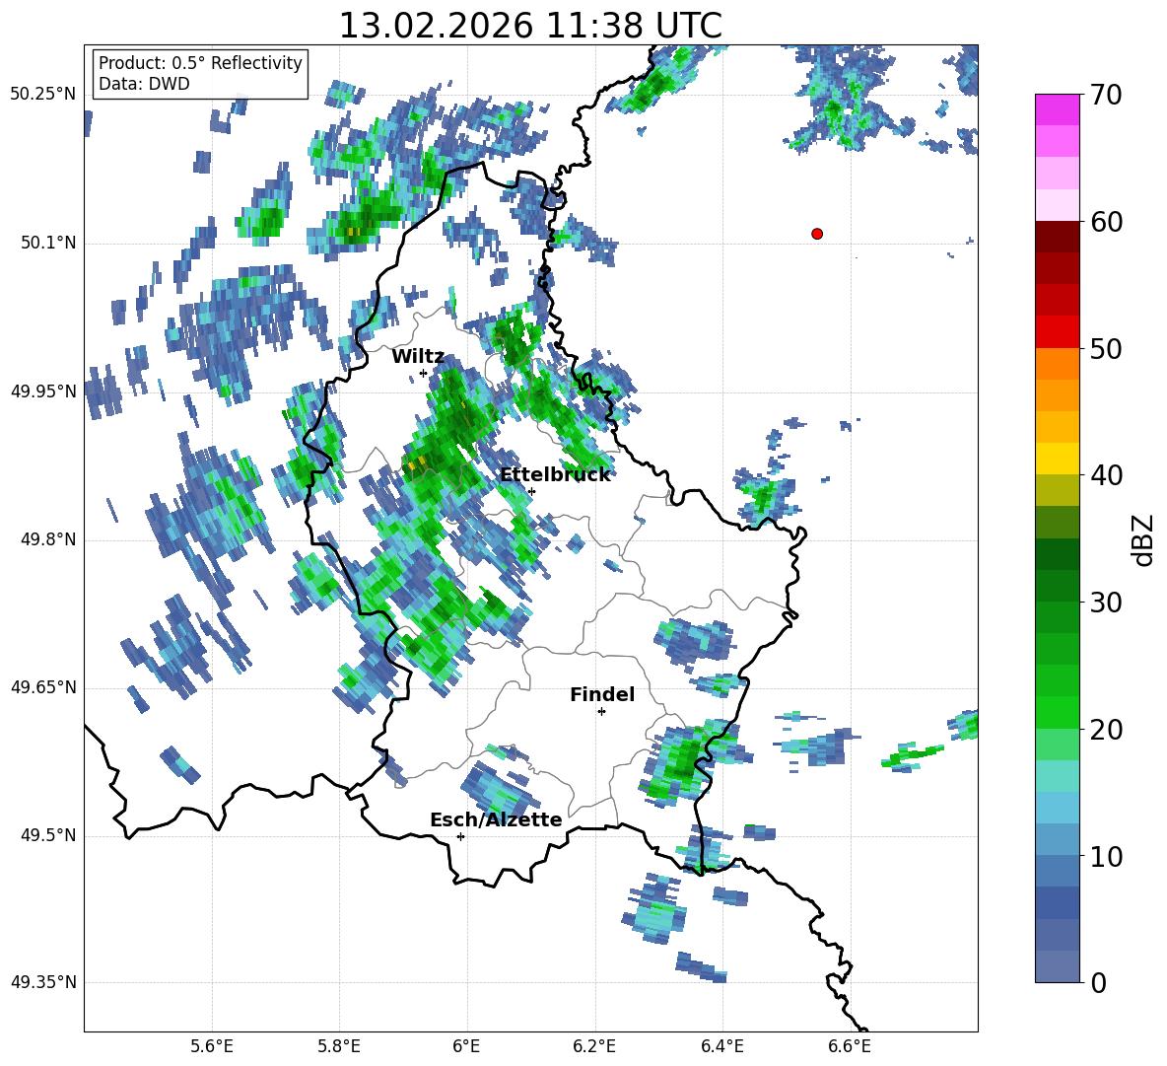
Task: Click the 6.6°E longitude label
Action: pyautogui.click(x=850, y=1046)
